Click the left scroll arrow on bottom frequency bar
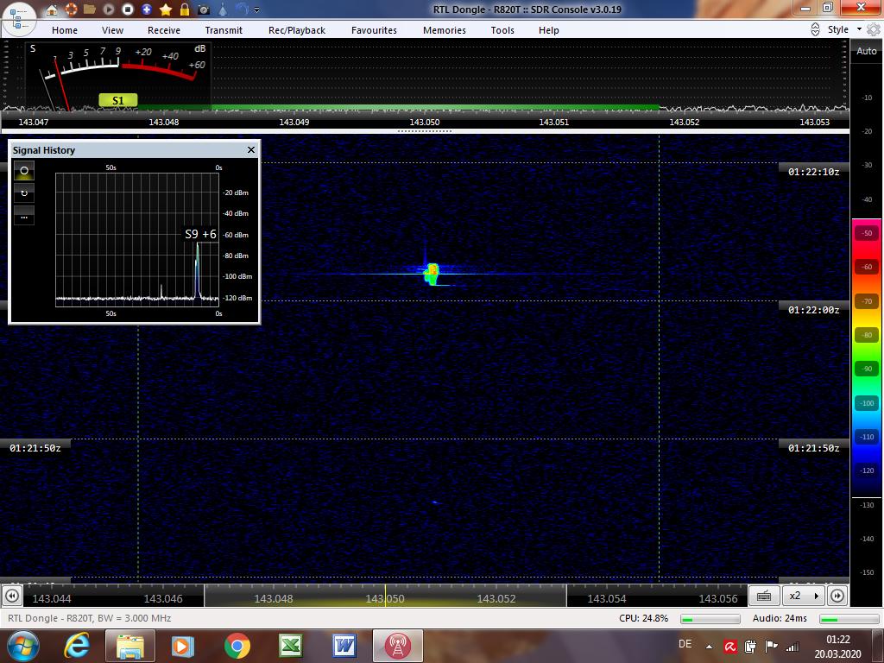The height and width of the screenshot is (663, 884). coord(12,596)
